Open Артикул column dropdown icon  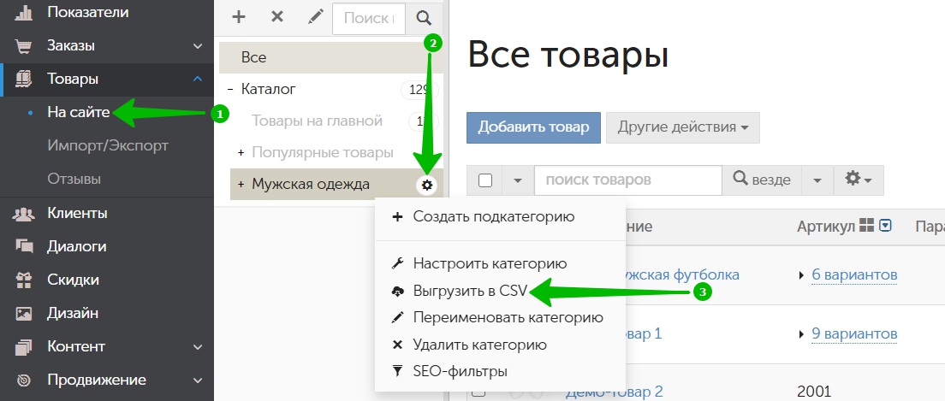885,226
